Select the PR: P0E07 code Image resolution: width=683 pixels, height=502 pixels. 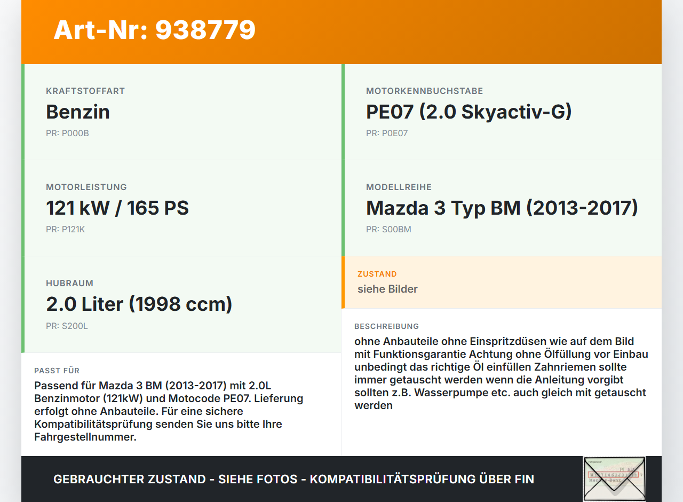[x=387, y=134]
